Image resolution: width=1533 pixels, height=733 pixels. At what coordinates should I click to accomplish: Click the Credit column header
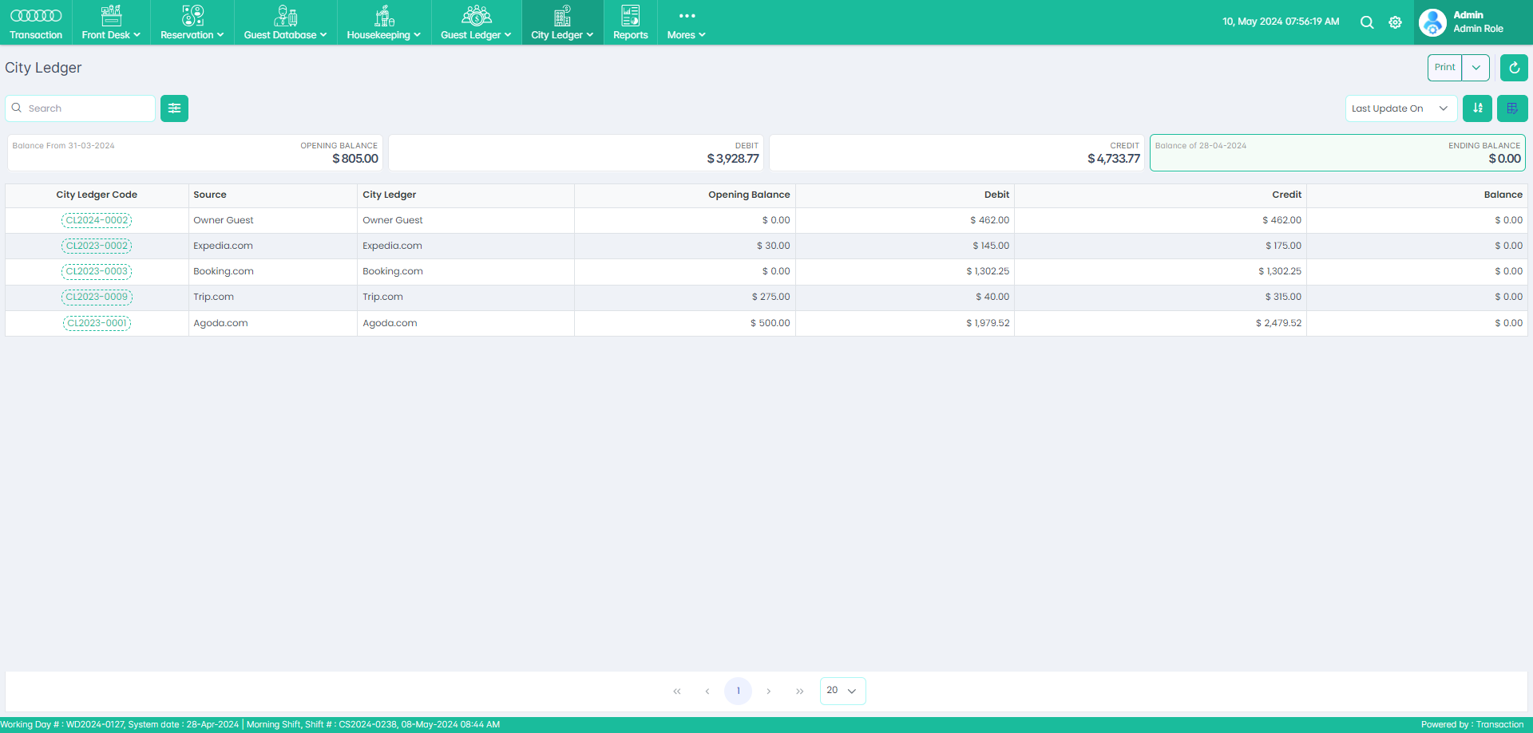tap(1160, 195)
